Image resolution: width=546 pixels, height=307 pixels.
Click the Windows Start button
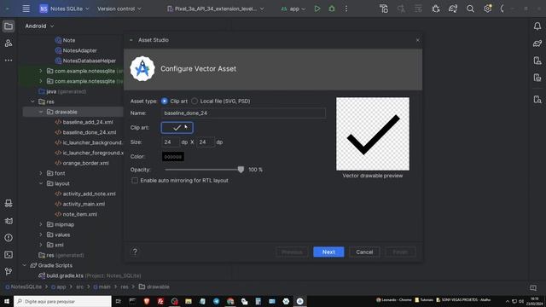7,301
